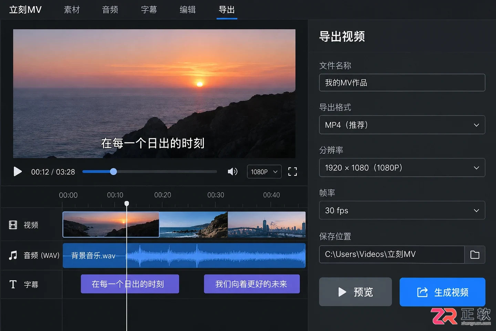
Task: Select the city skyline video clip
Action: (267, 224)
